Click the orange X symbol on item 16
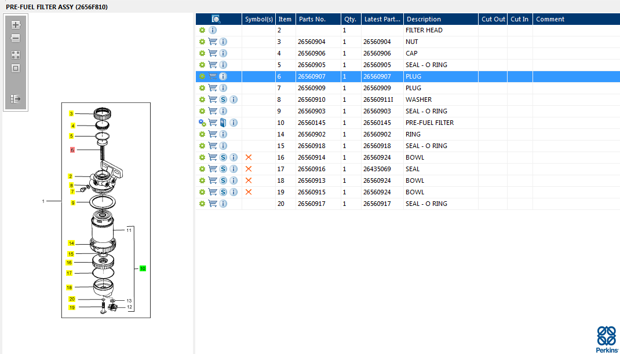This screenshot has width=620, height=354. coord(249,157)
